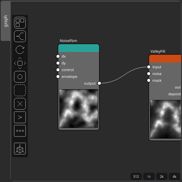The height and width of the screenshot is (182, 182).
Task: Click the ValleyFill input port
Action: (149, 67)
